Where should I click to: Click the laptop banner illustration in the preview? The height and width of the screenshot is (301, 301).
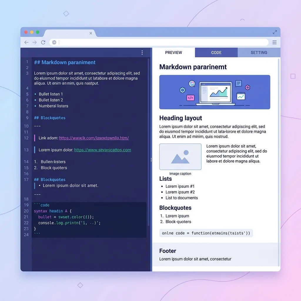click(x=215, y=92)
